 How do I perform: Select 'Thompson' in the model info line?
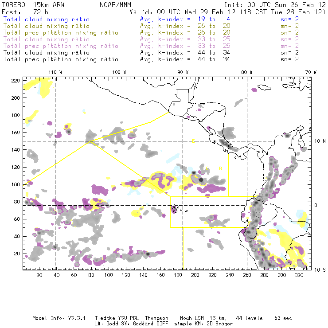pos(156,318)
